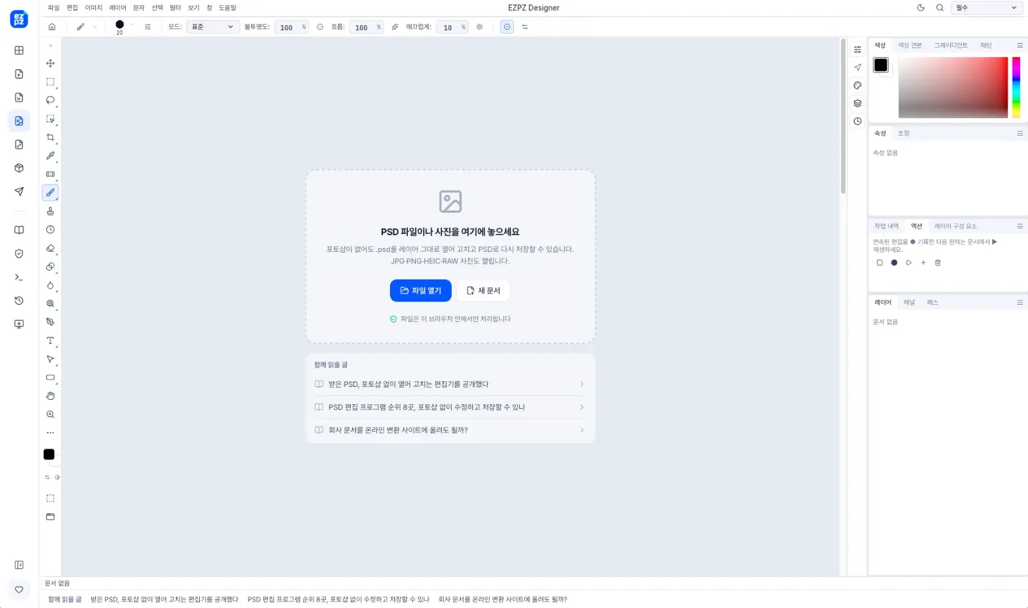
Task: Click the 새 문서 button
Action: coord(483,291)
